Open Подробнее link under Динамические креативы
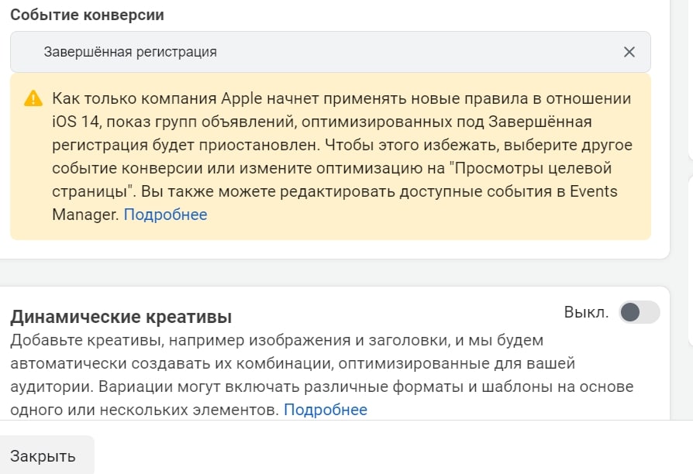The image size is (693, 474). (x=326, y=410)
